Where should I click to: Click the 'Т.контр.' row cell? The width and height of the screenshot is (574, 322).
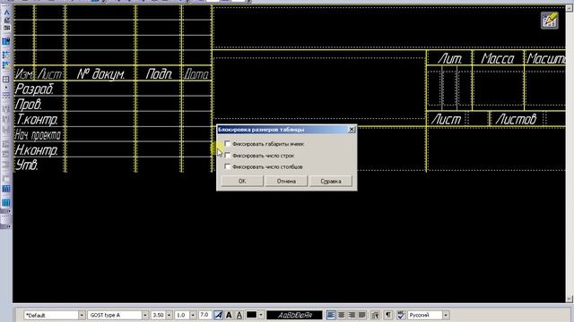pyautogui.click(x=39, y=119)
